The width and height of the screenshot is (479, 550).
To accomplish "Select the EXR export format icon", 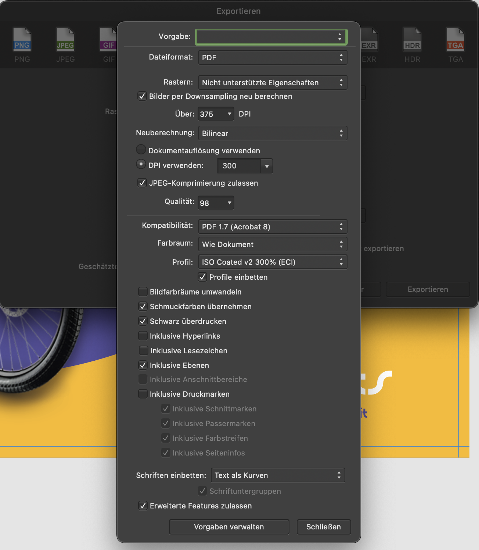I will [369, 40].
